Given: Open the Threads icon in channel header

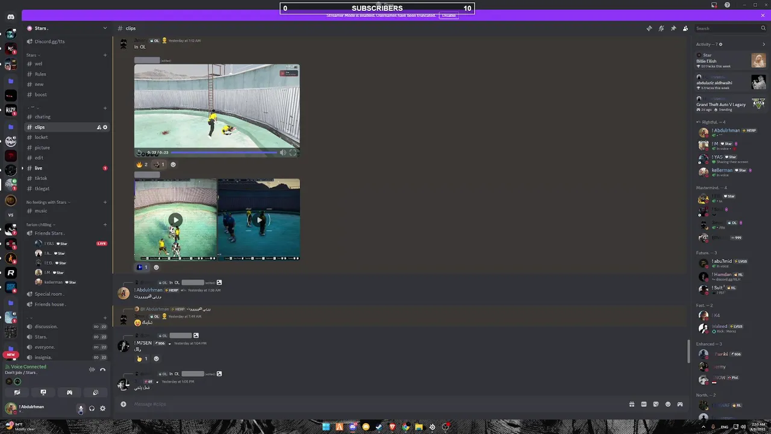Looking at the screenshot, I should [x=649, y=28].
